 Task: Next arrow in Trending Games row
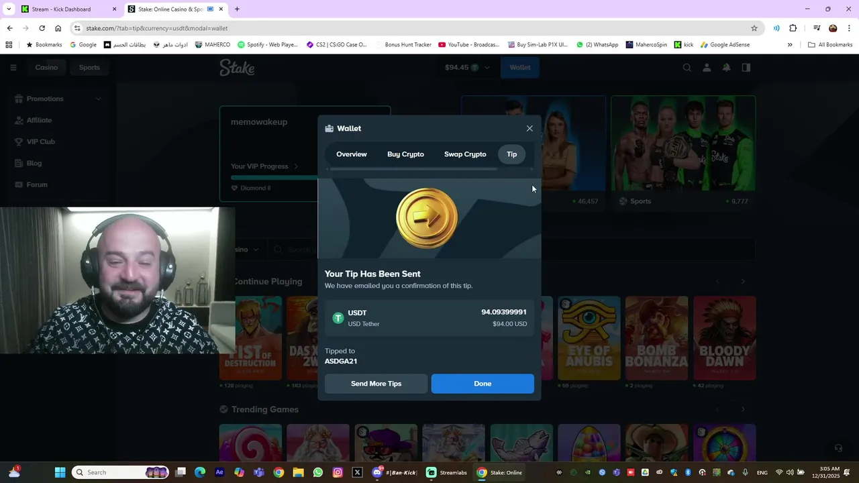[743, 409]
